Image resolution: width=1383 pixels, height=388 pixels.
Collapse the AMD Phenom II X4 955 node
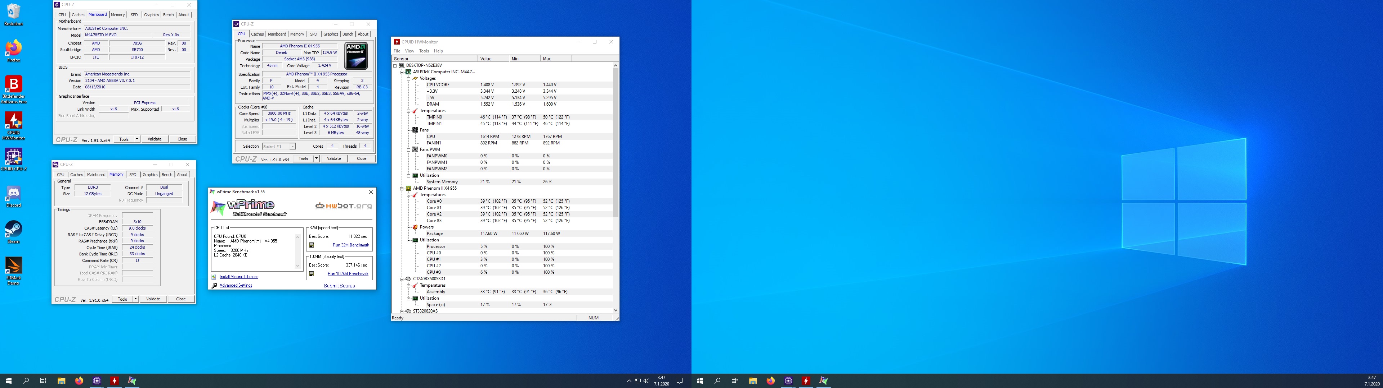click(x=402, y=189)
